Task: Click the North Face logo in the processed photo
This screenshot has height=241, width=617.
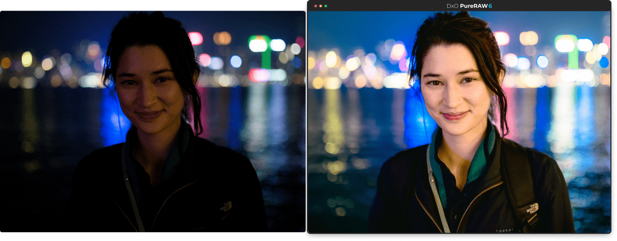Action: point(532,209)
